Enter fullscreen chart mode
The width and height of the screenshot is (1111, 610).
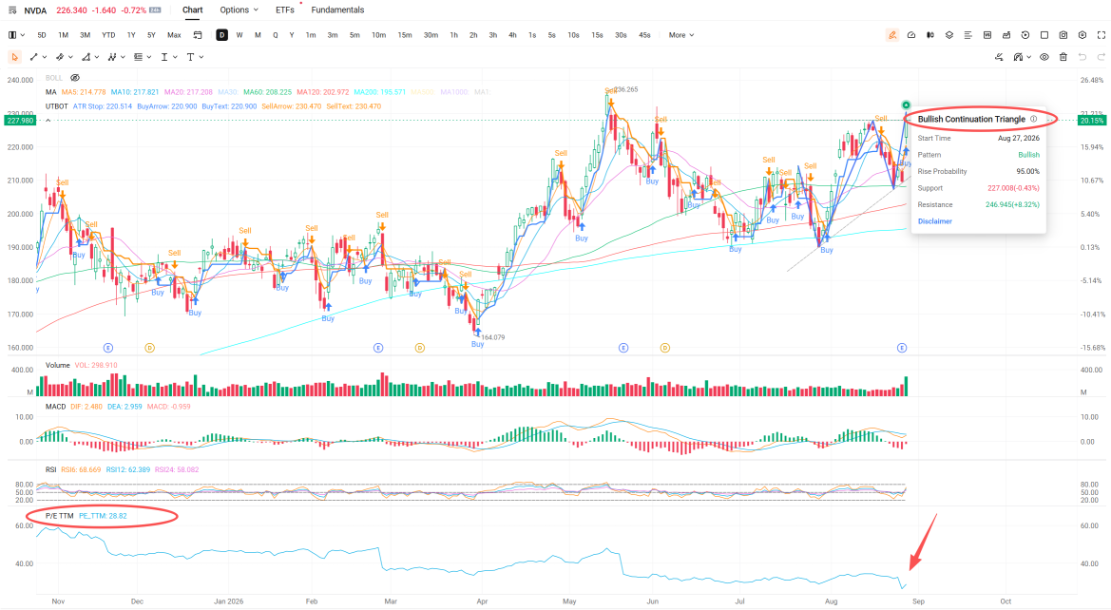[1101, 35]
